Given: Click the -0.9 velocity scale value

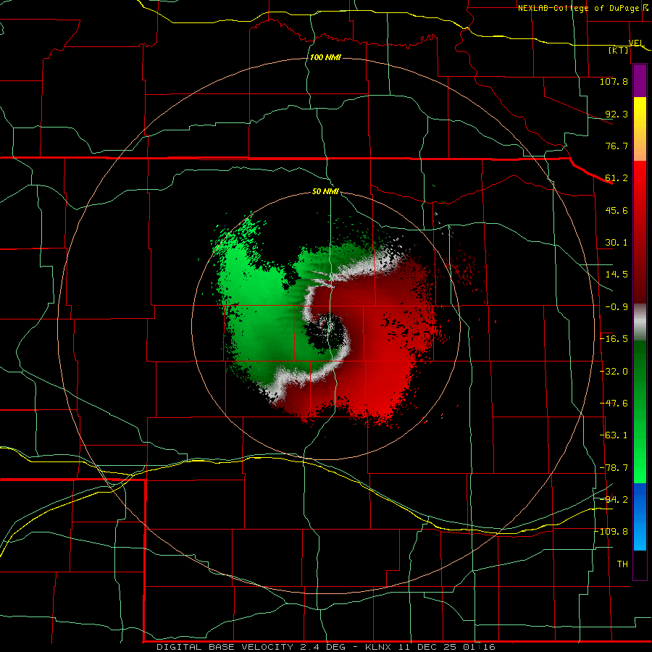Looking at the screenshot, I should 617,307.
